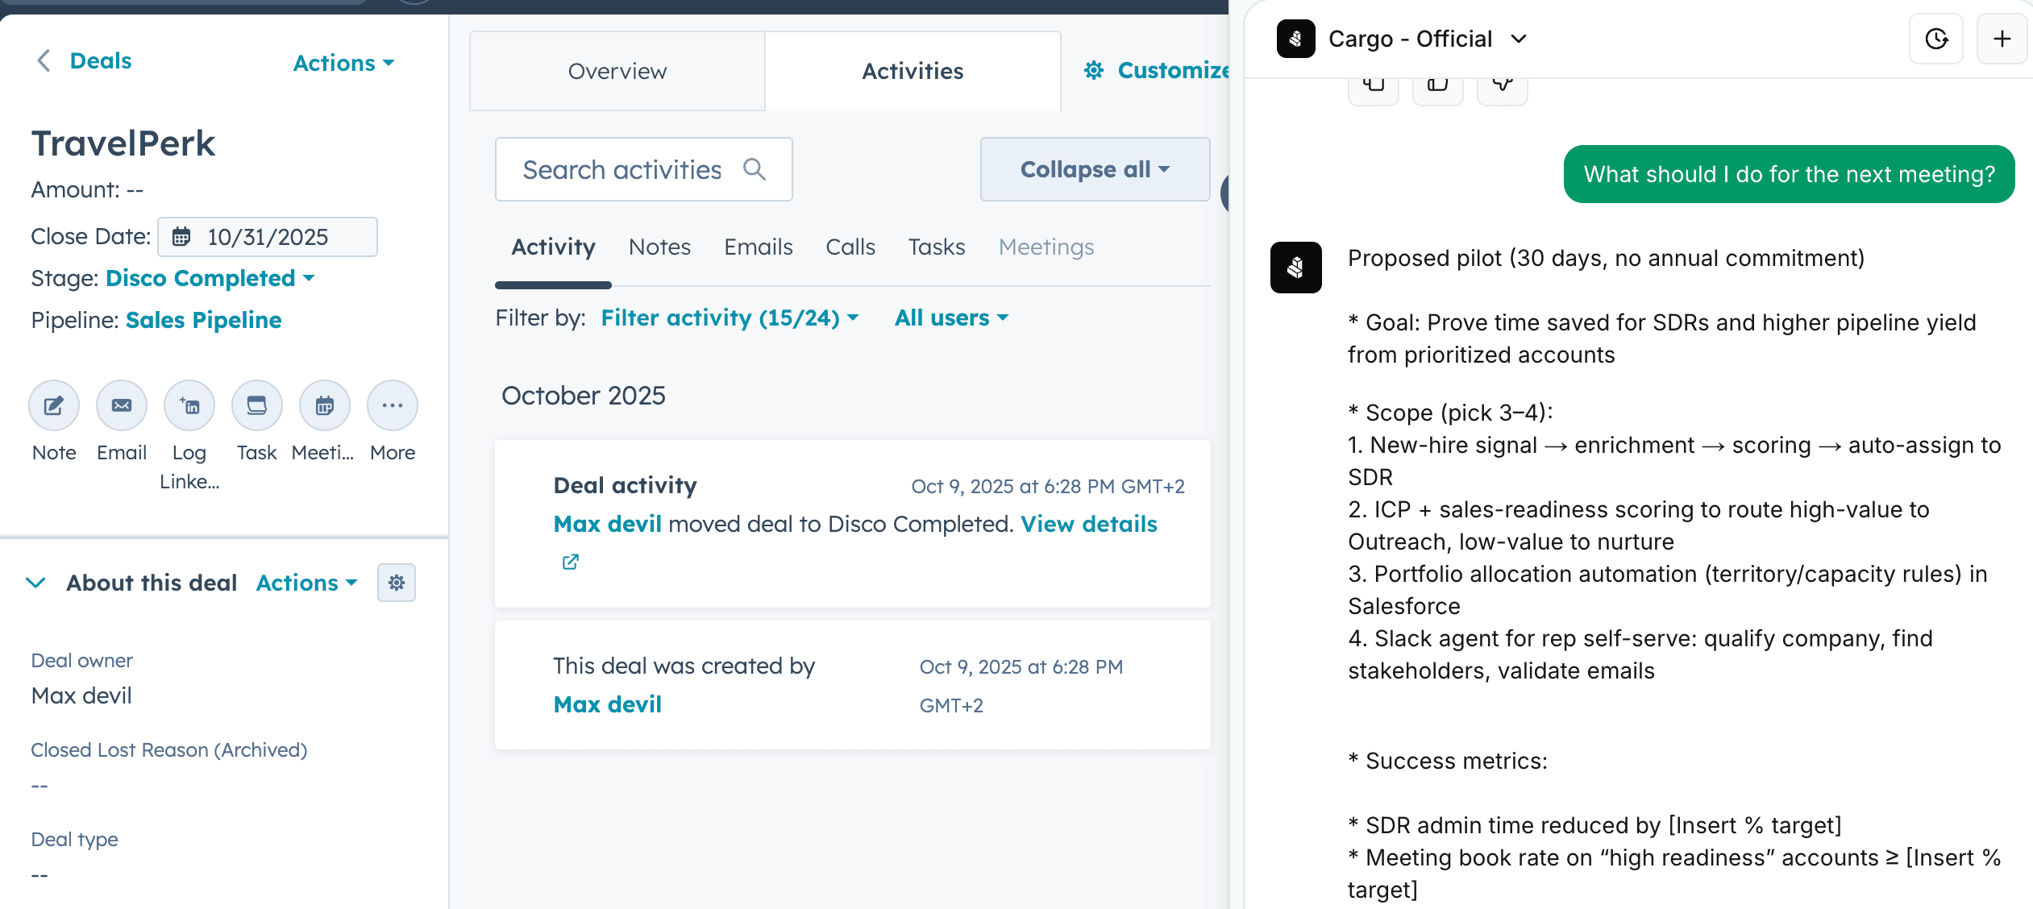Switch to the Overview tab

(x=617, y=71)
